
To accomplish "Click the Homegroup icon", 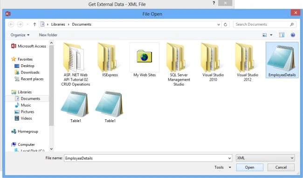I will point(14,131).
